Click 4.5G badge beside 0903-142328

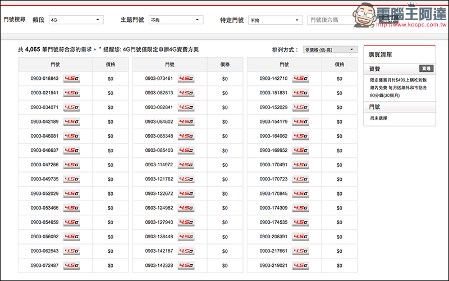[x=186, y=265]
